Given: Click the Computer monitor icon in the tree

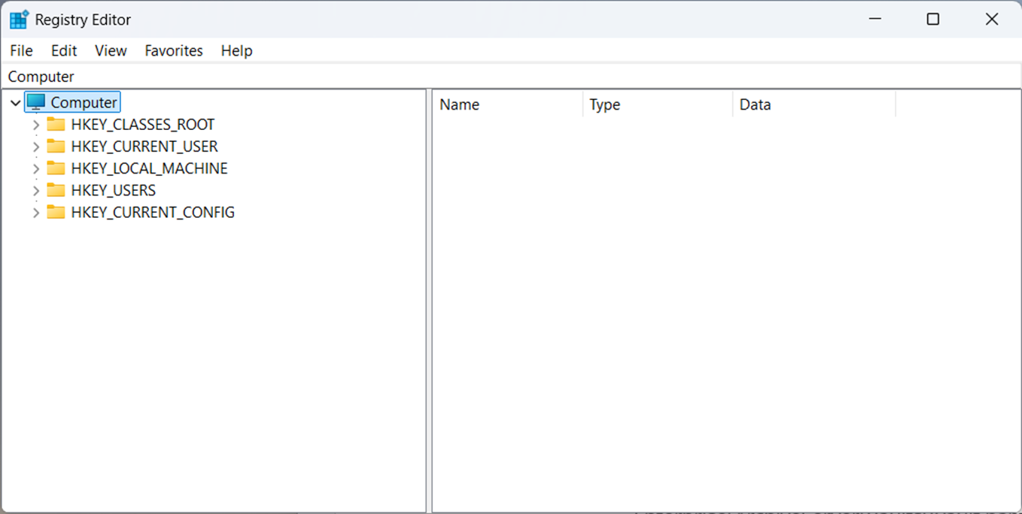Looking at the screenshot, I should point(35,101).
